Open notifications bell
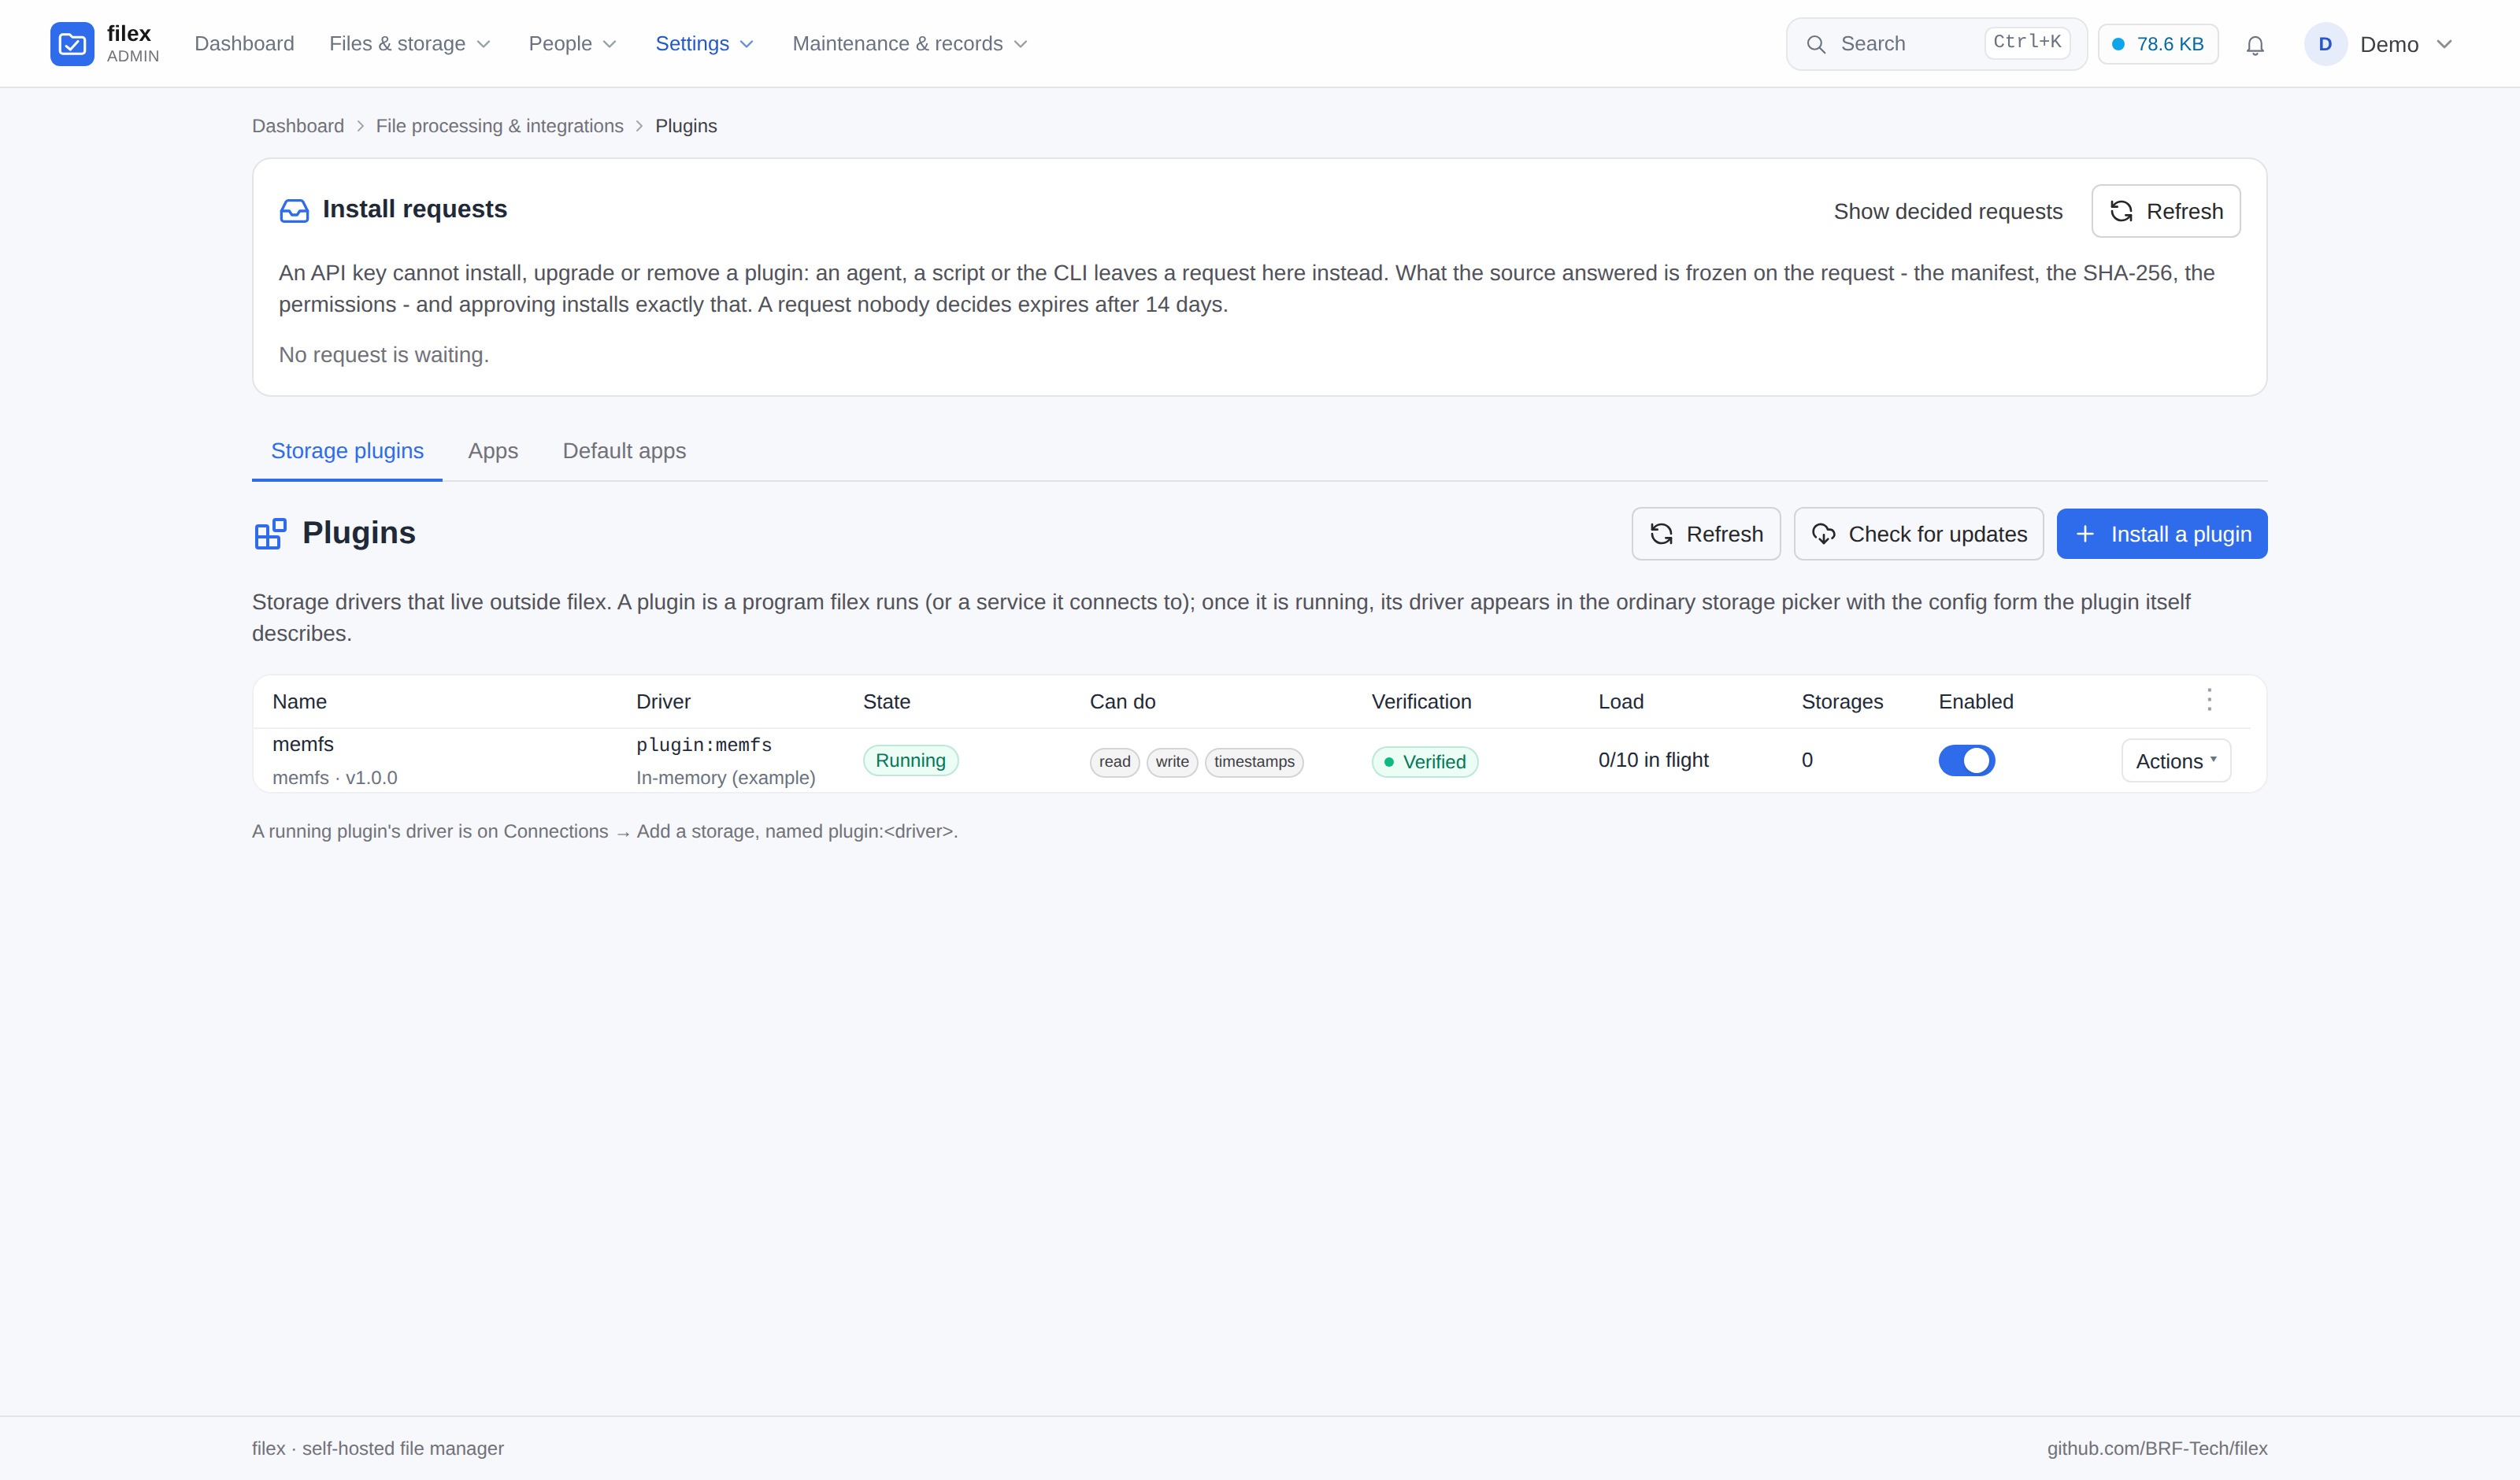The height and width of the screenshot is (1480, 2520). [2254, 45]
